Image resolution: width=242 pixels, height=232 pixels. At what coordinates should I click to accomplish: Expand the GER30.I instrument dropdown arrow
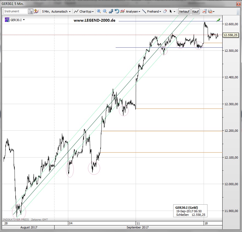point(24,20)
